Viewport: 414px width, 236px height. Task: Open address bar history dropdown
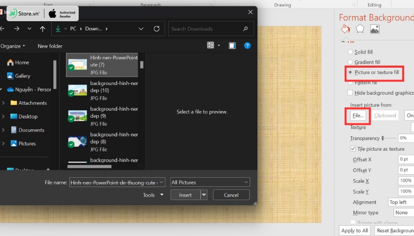coord(141,29)
